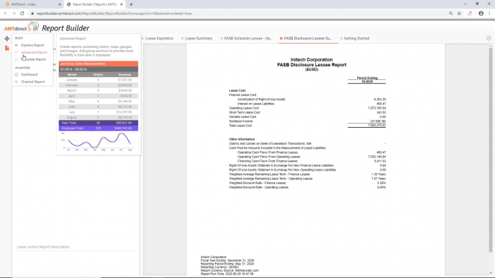Reload the browser page

pos(22,13)
